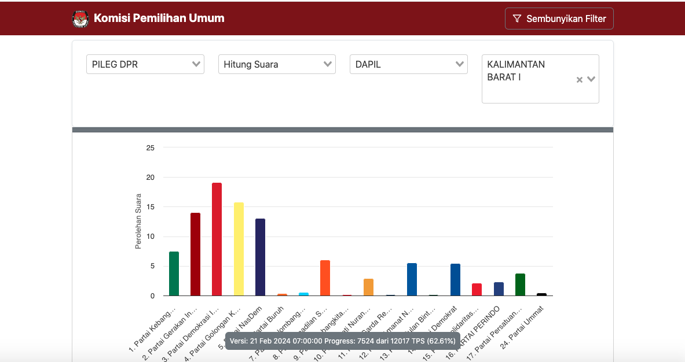The image size is (685, 362).
Task: Click the KPU logo emblem
Action: 80,19
